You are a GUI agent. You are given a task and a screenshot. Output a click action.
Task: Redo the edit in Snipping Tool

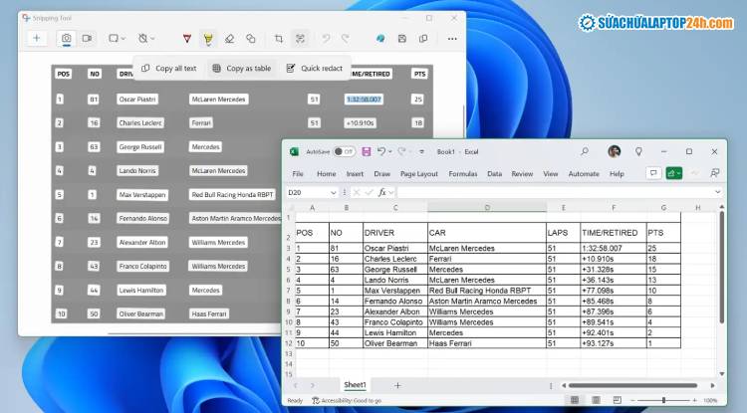coord(345,39)
